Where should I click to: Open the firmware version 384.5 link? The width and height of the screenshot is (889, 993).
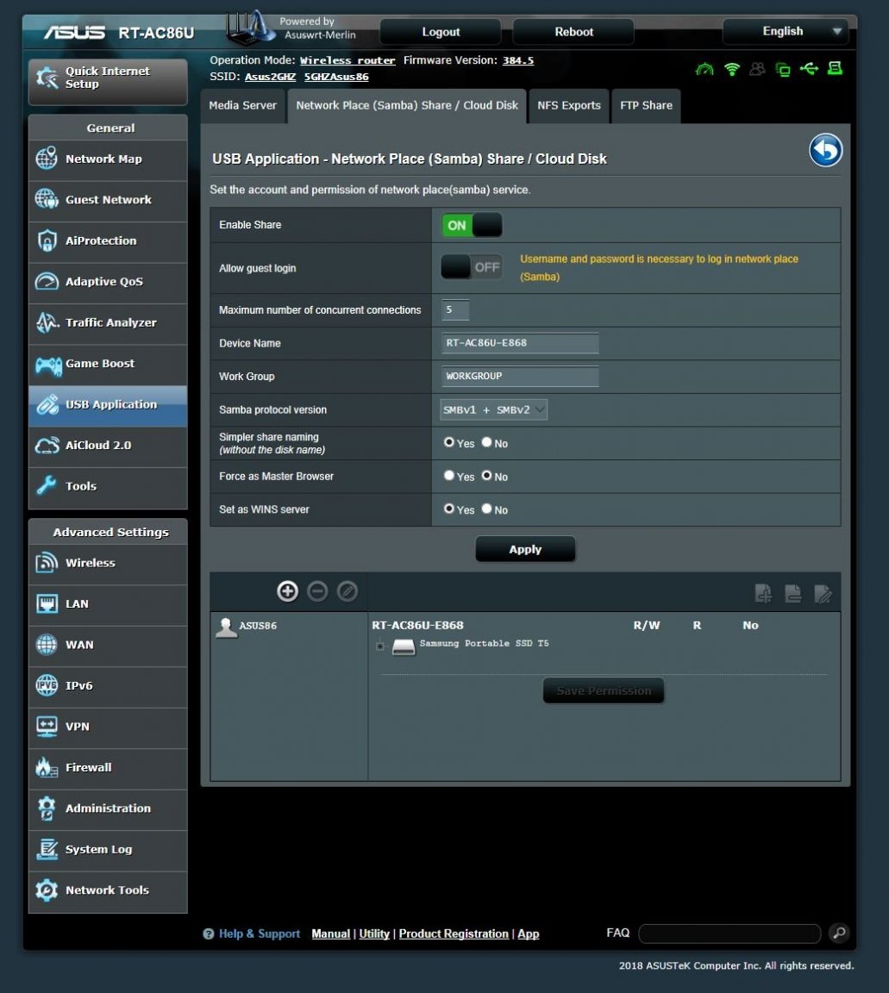(x=518, y=61)
